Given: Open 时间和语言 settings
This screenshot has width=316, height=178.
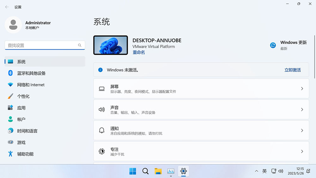Looking at the screenshot, I should click(45, 131).
